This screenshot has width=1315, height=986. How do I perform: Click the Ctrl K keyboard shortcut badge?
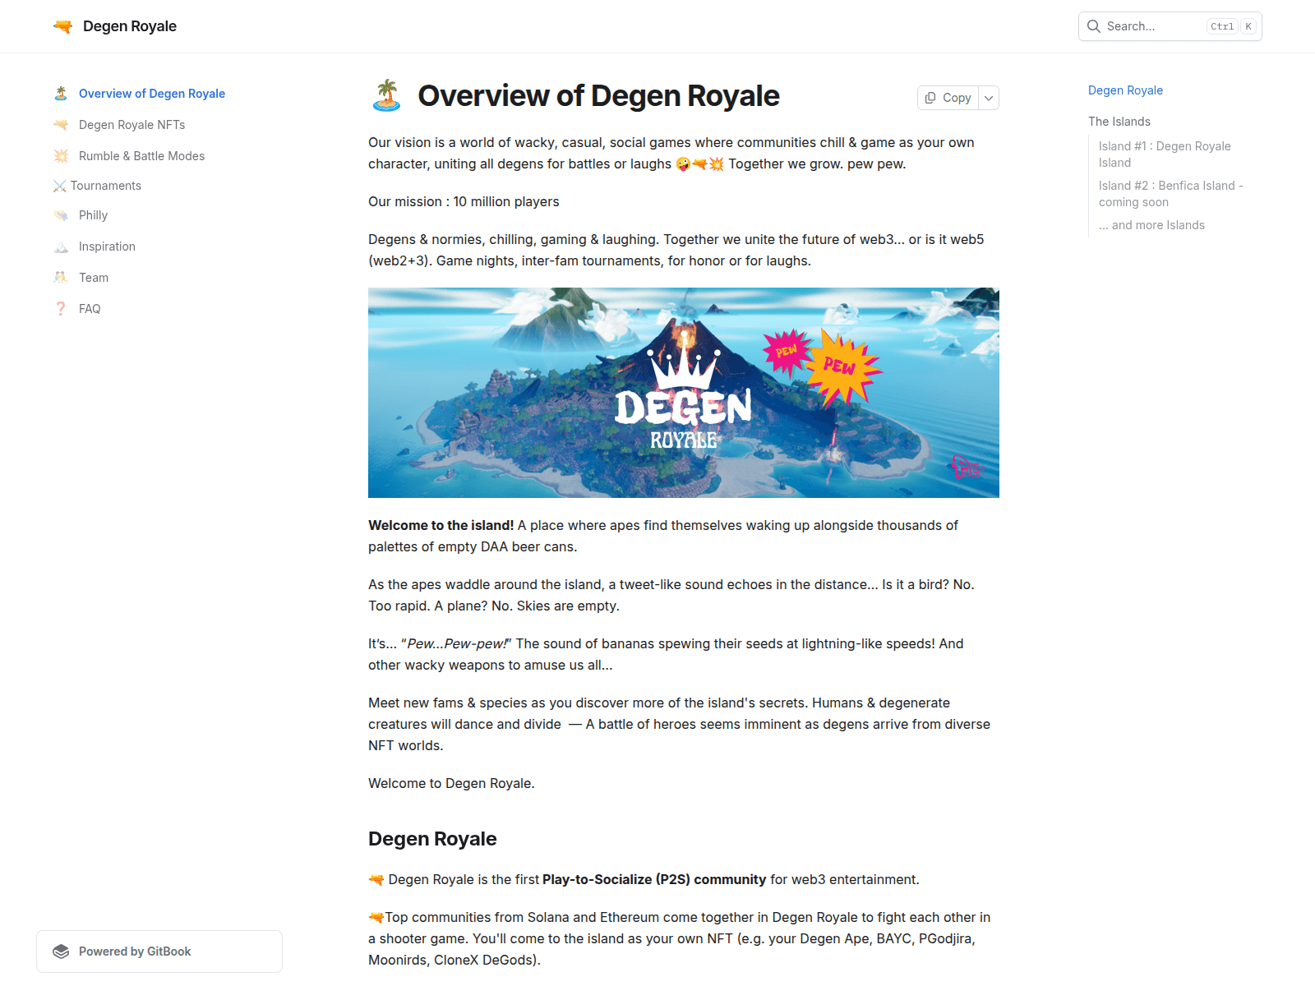click(x=1230, y=26)
